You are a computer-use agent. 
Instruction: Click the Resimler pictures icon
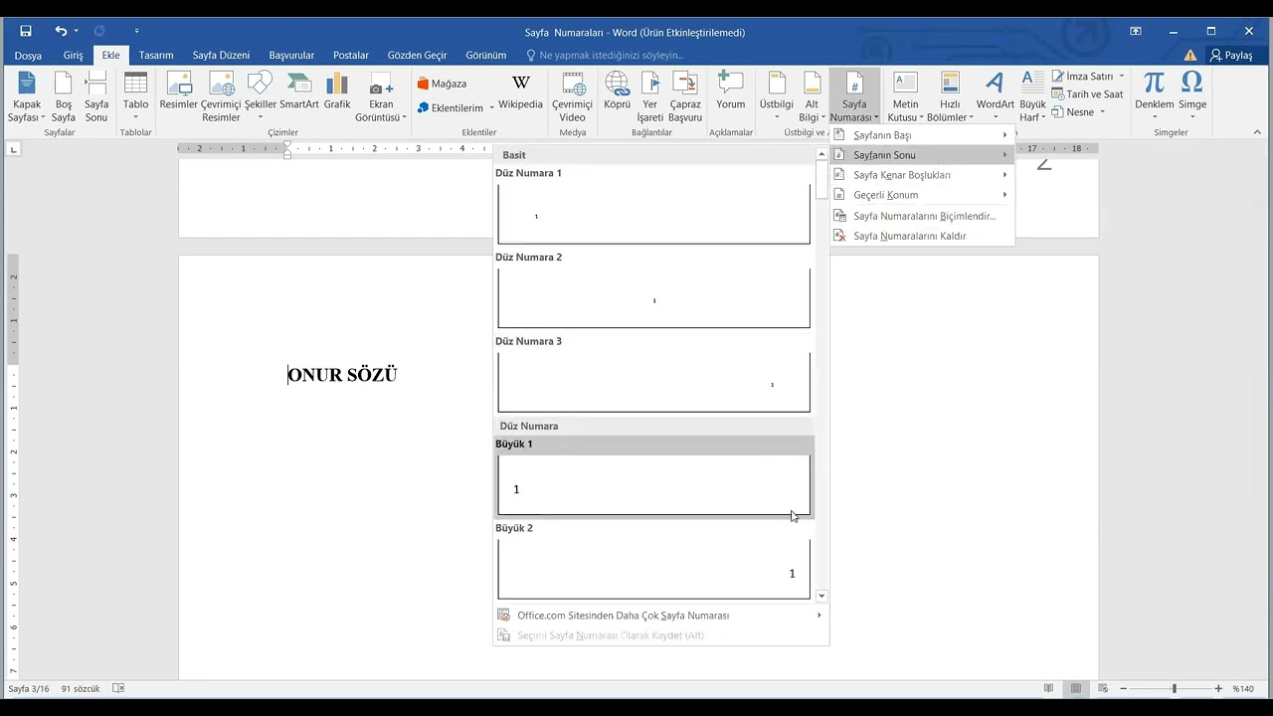pyautogui.click(x=179, y=91)
